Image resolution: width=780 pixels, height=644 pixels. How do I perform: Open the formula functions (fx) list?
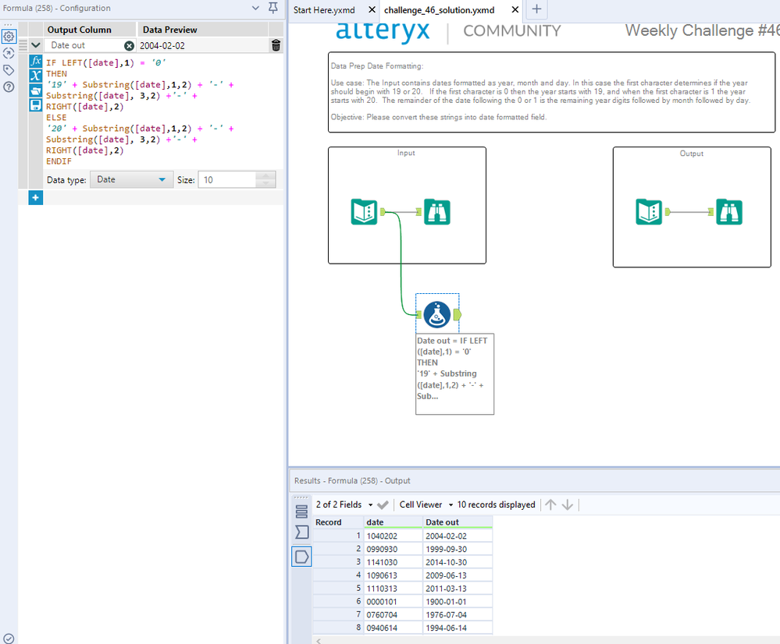[x=35, y=62]
